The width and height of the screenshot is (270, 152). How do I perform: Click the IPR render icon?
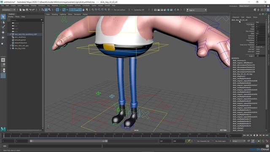click(162, 10)
